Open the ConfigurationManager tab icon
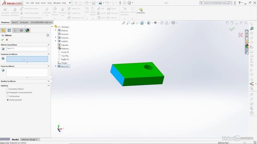This screenshot has width=257, height=144. [x=15, y=30]
